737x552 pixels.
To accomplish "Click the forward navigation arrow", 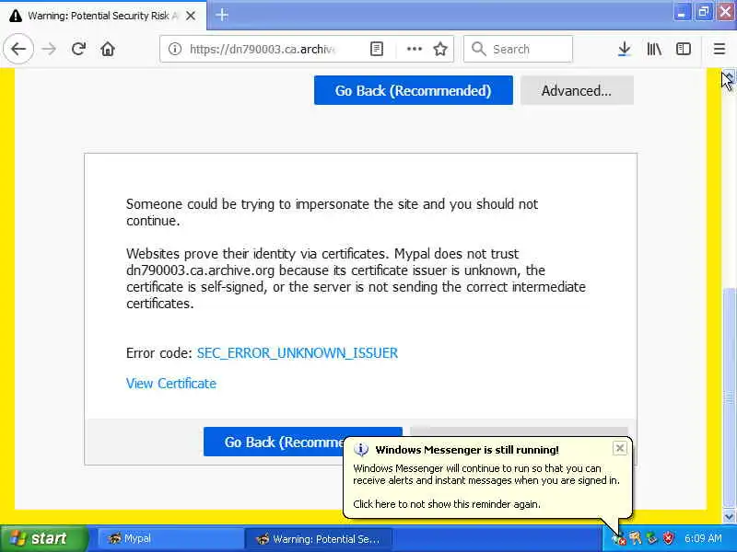I will click(49, 49).
